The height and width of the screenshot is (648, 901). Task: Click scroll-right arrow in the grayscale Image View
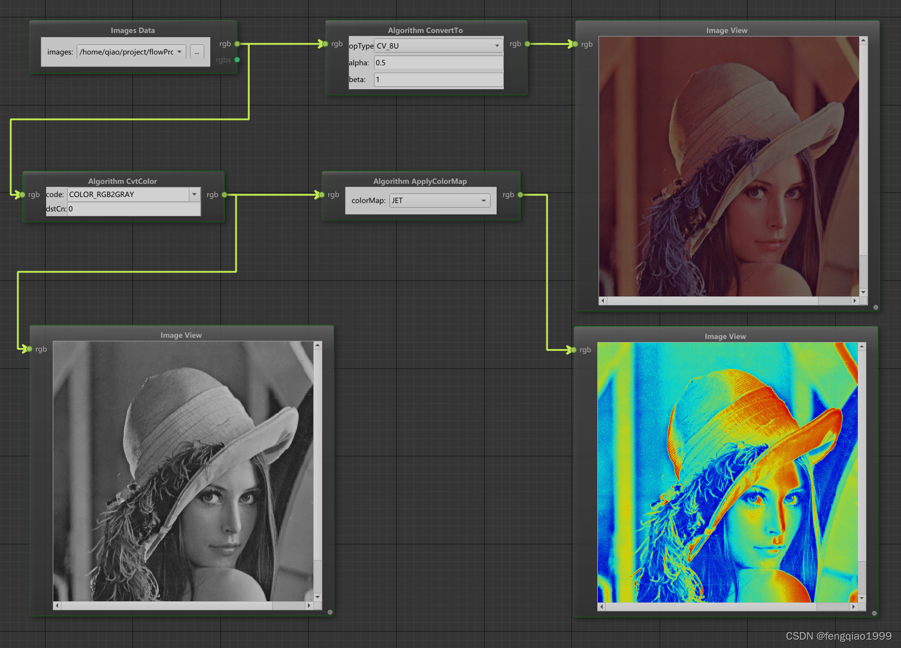pyautogui.click(x=309, y=605)
